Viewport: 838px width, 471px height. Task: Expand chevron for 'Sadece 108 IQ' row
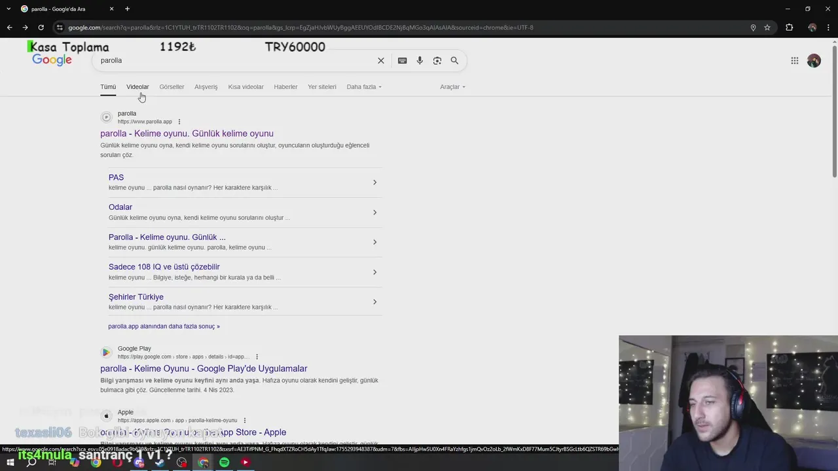(x=374, y=272)
